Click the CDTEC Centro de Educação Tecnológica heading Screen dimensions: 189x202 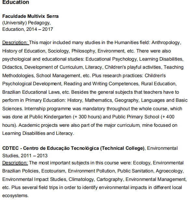73,148
